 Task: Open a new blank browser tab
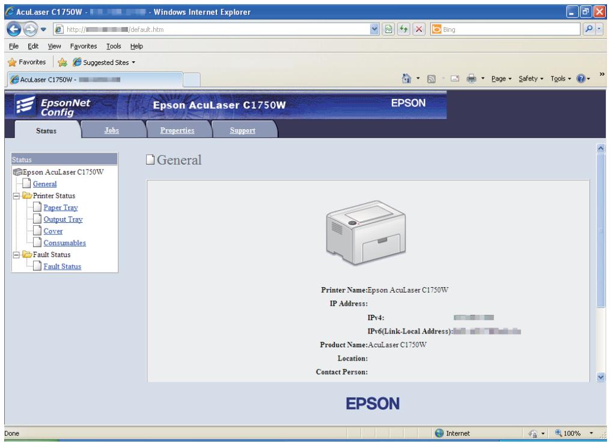click(191, 80)
